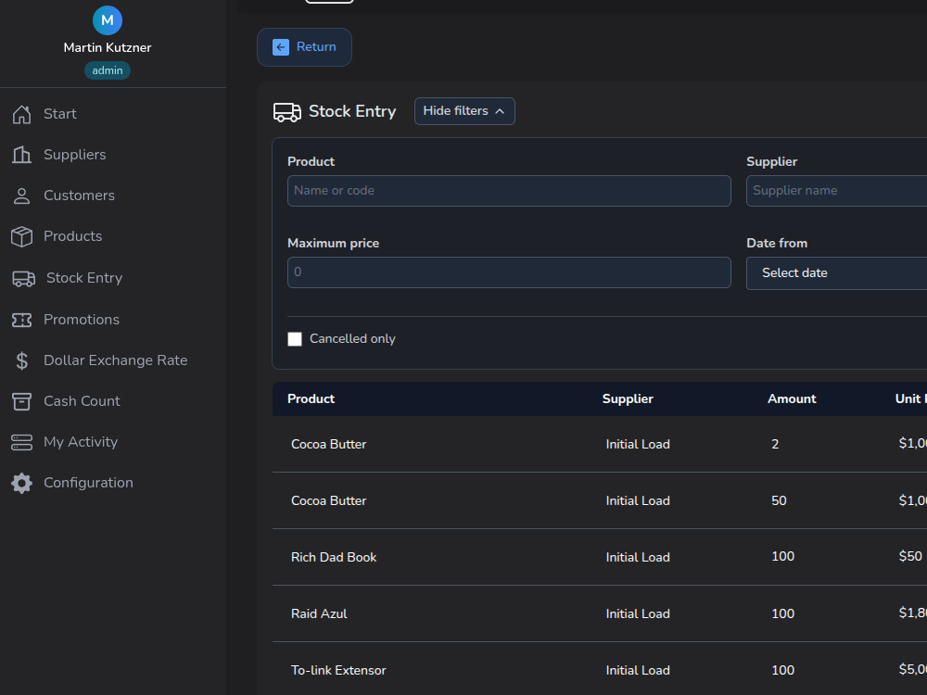Image resolution: width=927 pixels, height=695 pixels.
Task: Select the Cocoa Butter row with amount 2
Action: click(x=600, y=445)
